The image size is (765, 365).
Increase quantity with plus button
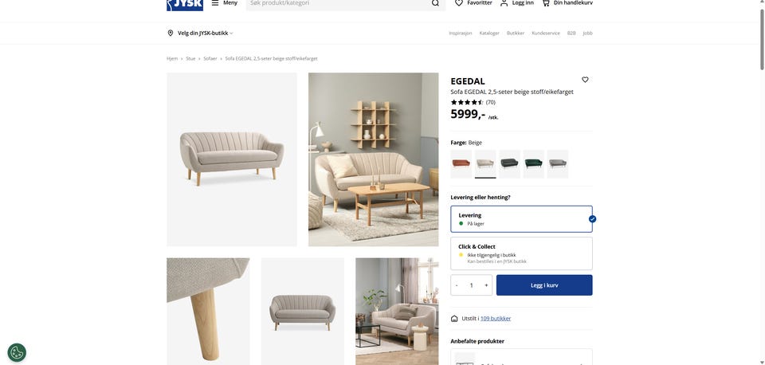486,285
